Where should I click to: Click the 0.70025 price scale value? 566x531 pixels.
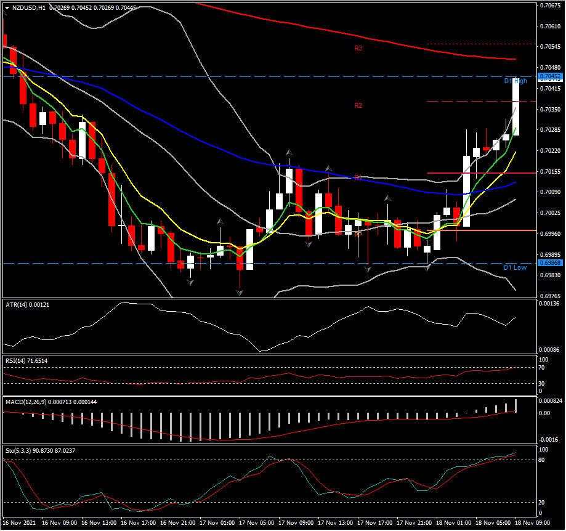coord(550,213)
